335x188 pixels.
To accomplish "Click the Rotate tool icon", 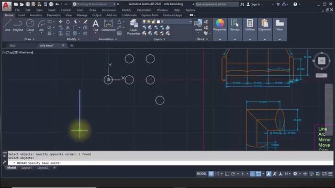I will (68, 22).
